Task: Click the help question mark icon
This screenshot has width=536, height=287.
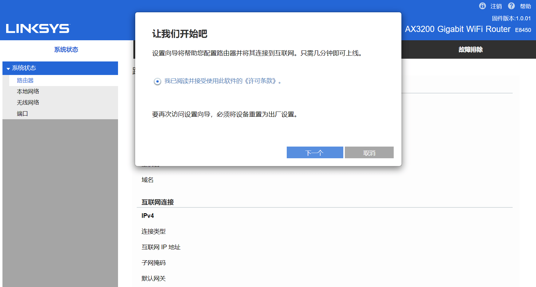Action: pyautogui.click(x=511, y=6)
